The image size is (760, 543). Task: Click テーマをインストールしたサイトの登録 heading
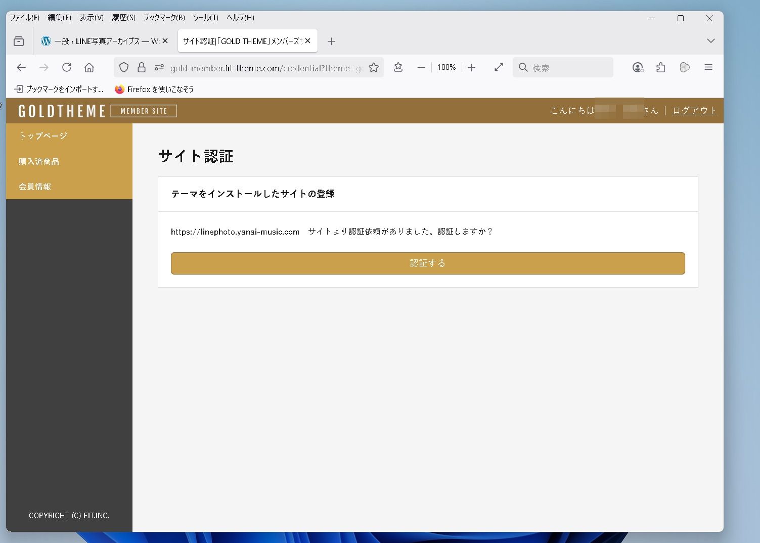[253, 194]
